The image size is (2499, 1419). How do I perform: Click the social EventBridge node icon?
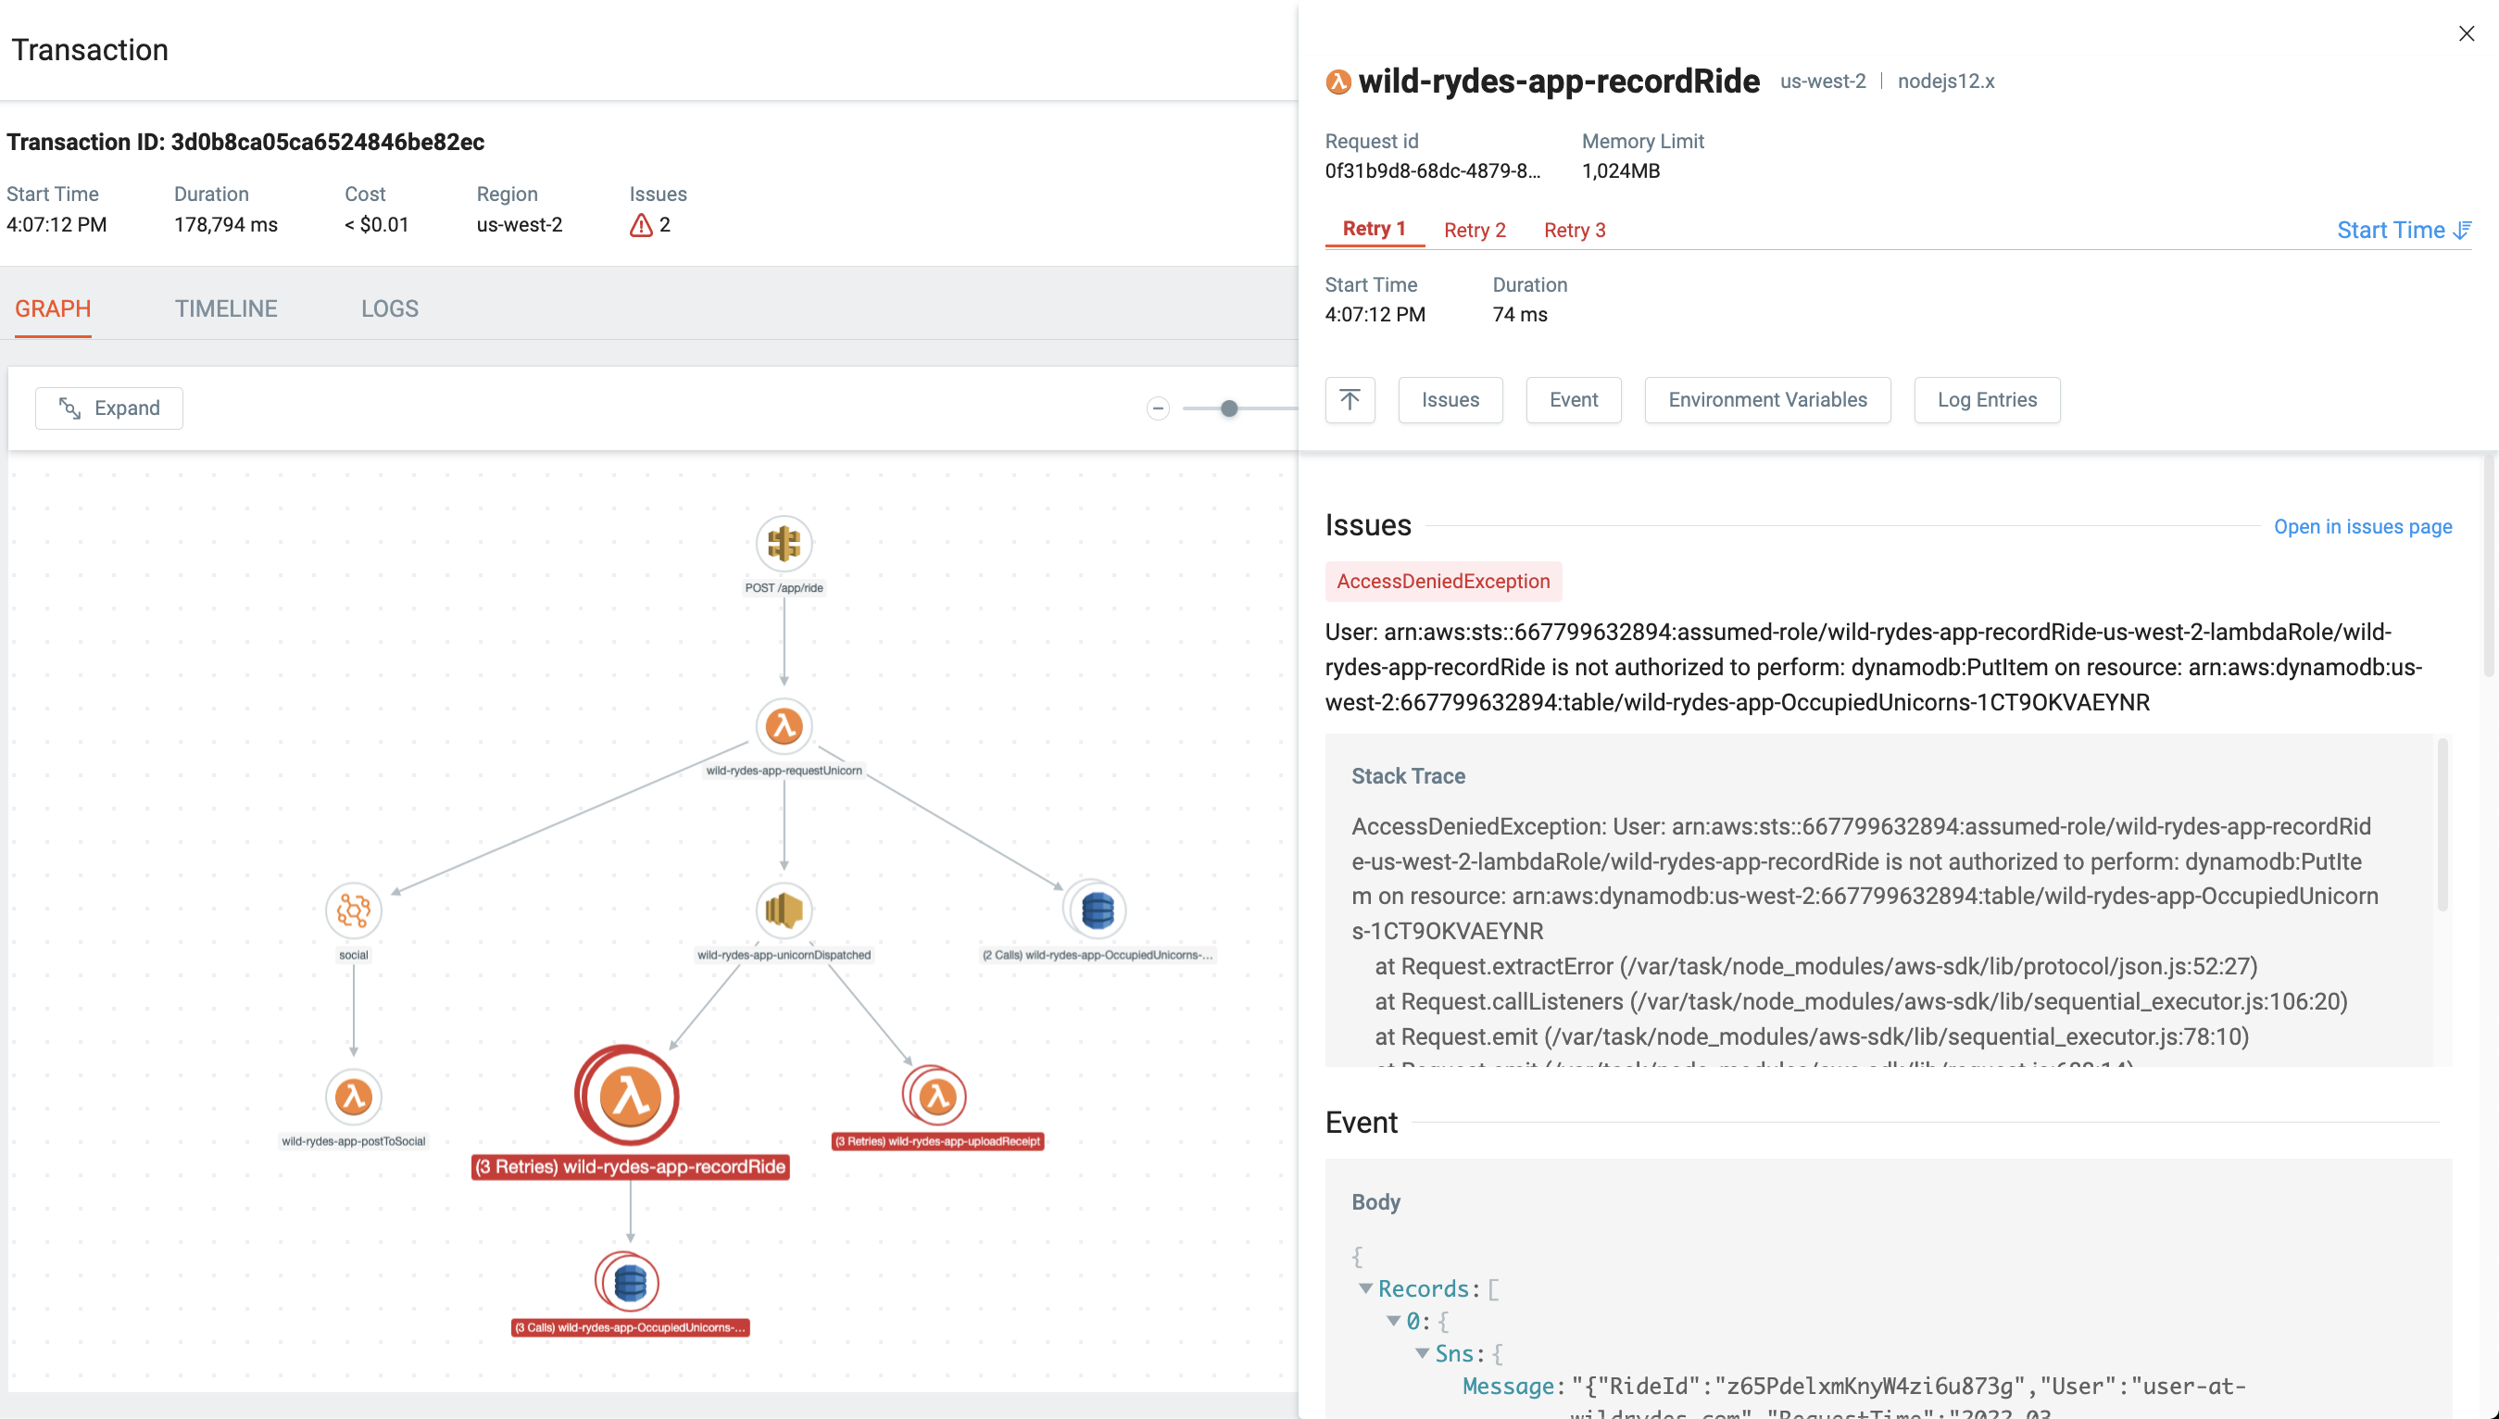coord(353,910)
